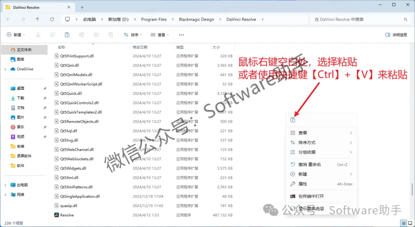Image resolution: width=415 pixels, height=227 pixels.
Task: Click the Copy toolbar icon
Action: click(x=53, y=35)
